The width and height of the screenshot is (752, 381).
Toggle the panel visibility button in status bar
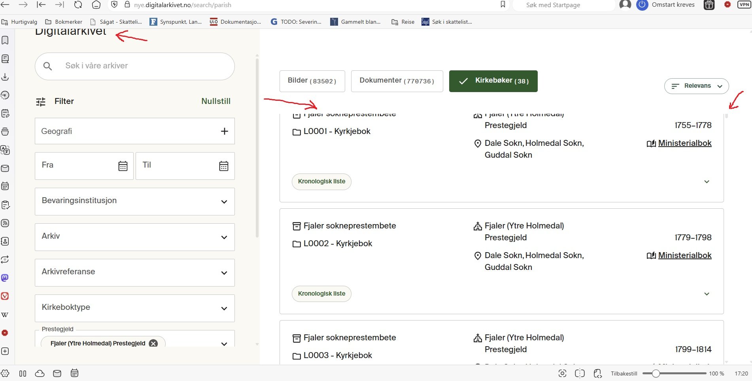click(23, 373)
